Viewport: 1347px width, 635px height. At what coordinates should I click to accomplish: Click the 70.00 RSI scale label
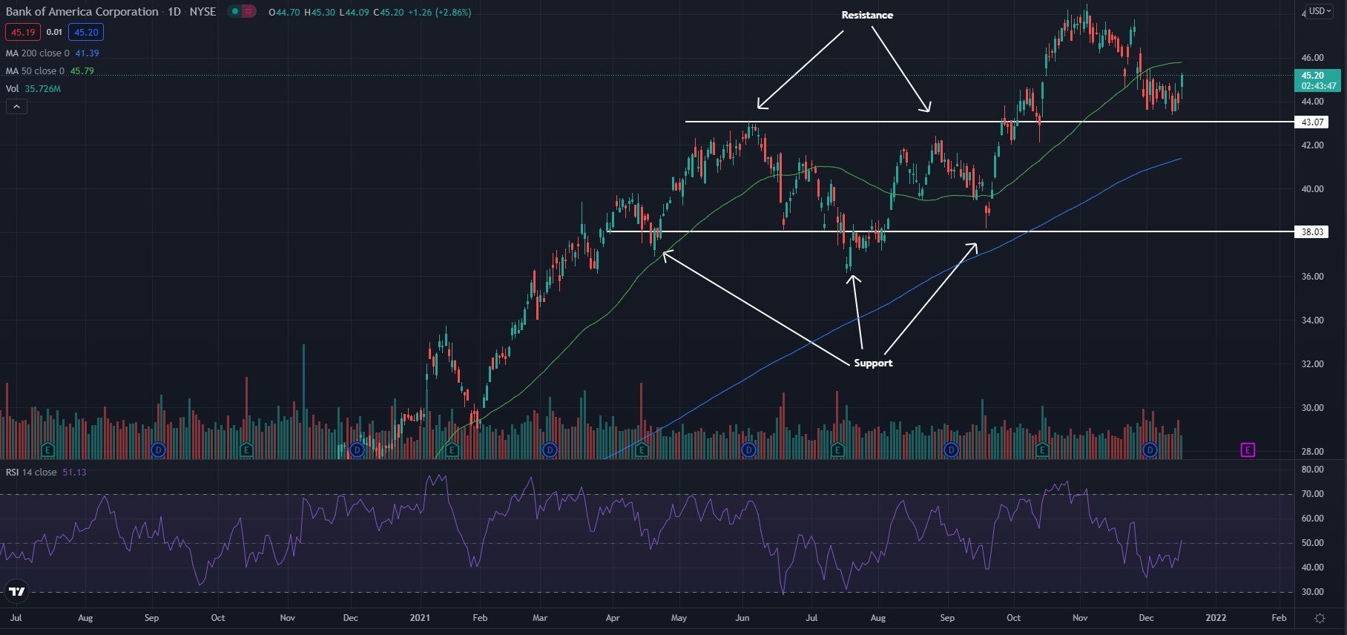[1312, 494]
